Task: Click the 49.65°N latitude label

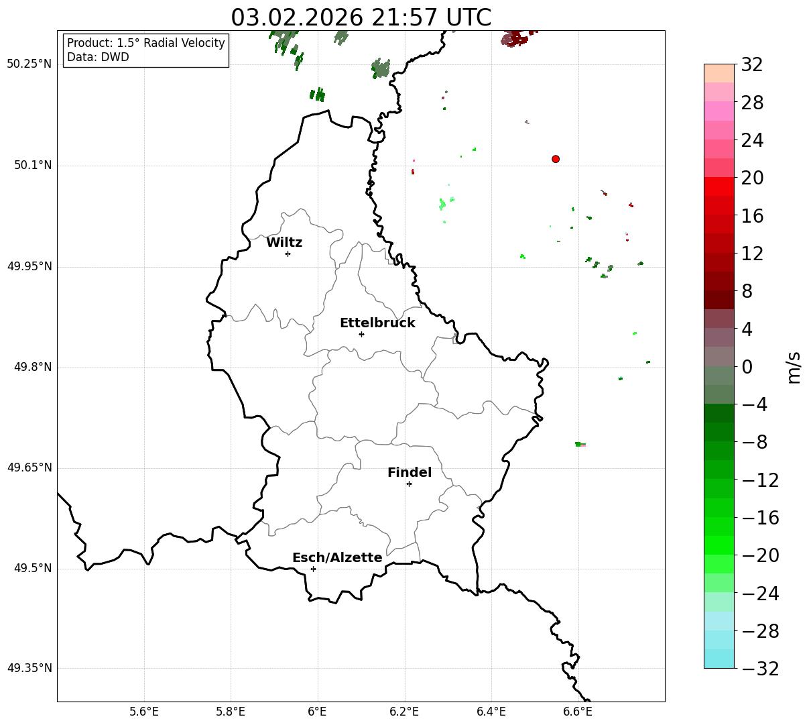Action: [x=29, y=467]
